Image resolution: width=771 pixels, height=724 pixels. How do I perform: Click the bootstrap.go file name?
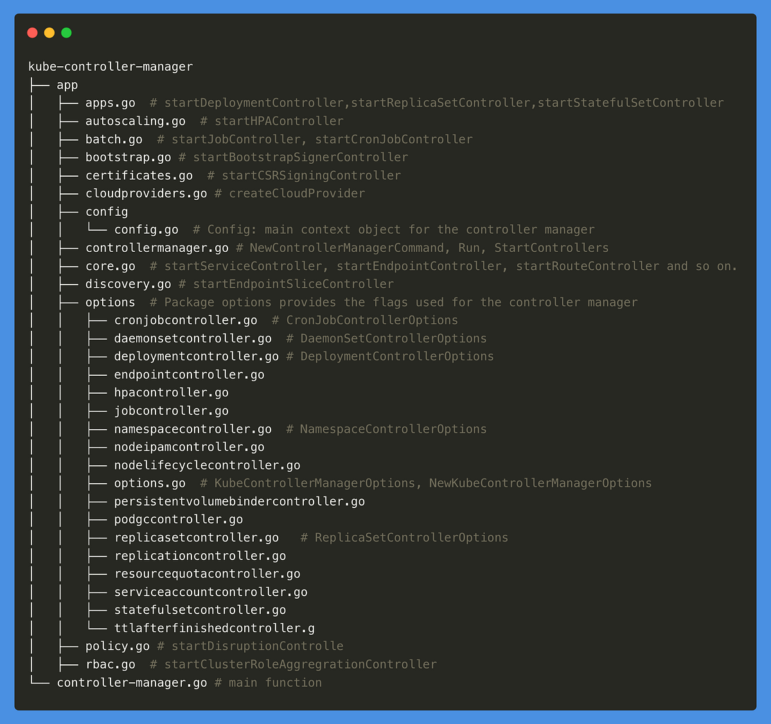(128, 157)
